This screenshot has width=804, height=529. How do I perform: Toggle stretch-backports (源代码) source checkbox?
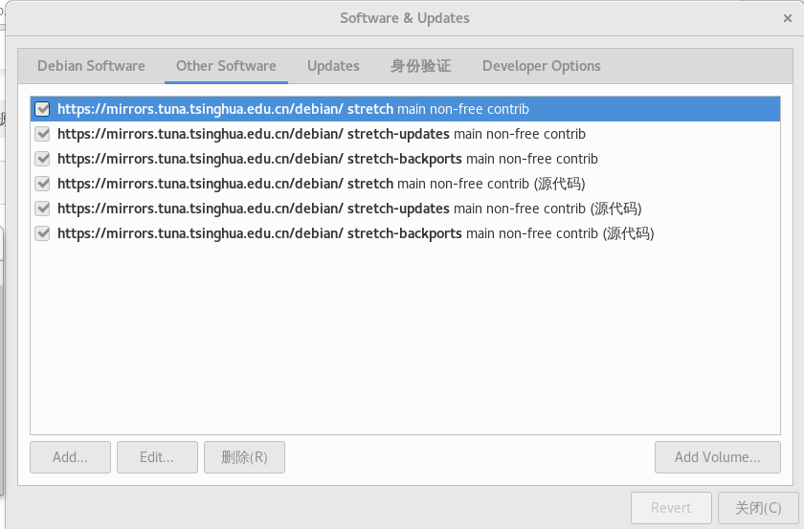[x=42, y=233]
